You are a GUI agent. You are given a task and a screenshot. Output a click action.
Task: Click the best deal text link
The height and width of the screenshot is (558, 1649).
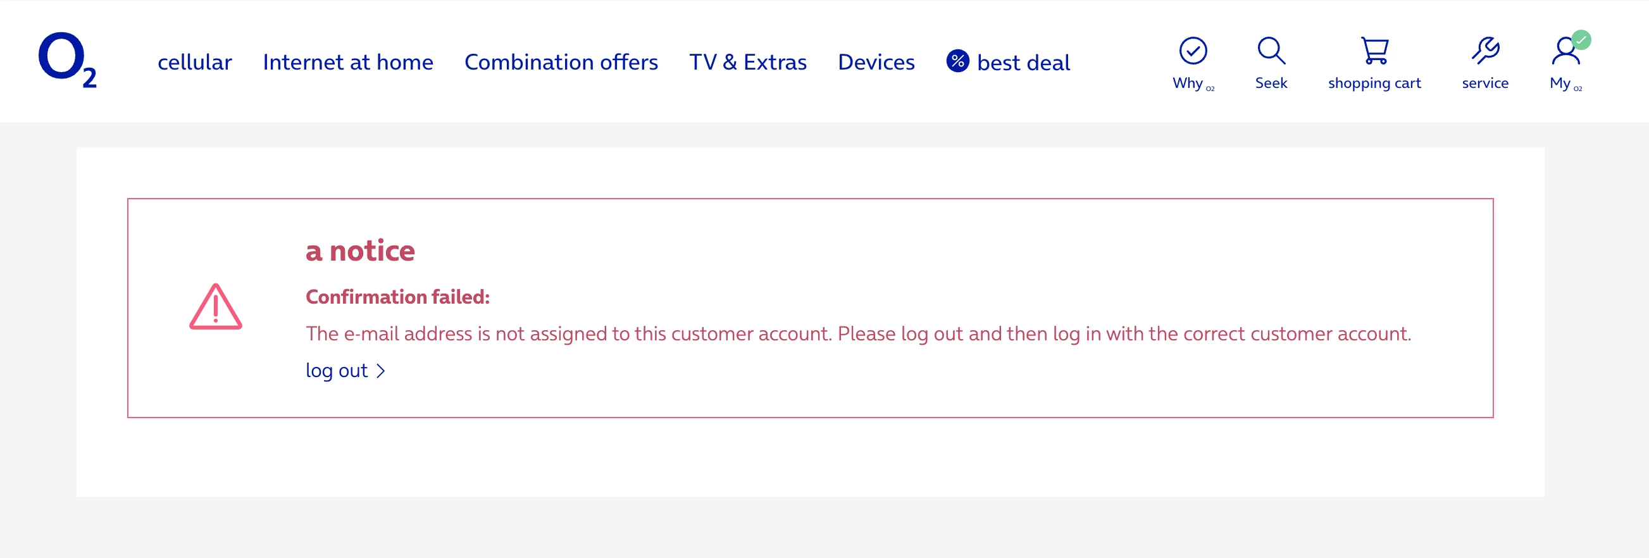pyautogui.click(x=1023, y=63)
